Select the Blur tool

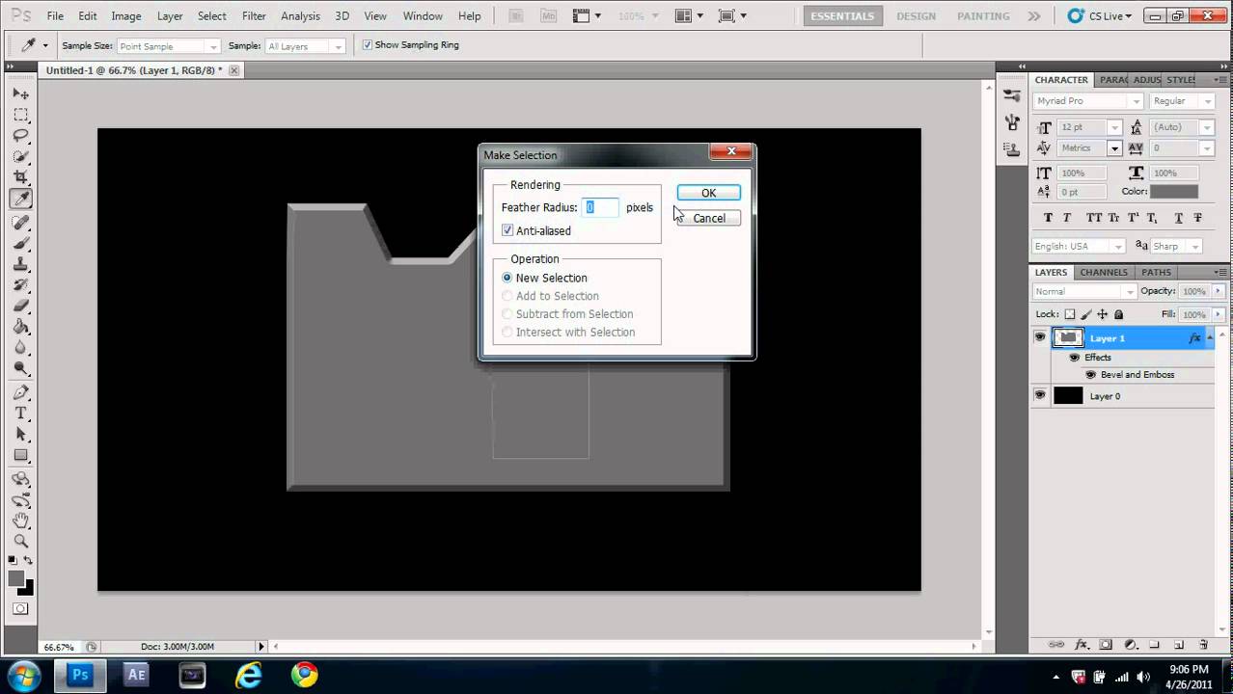21,348
